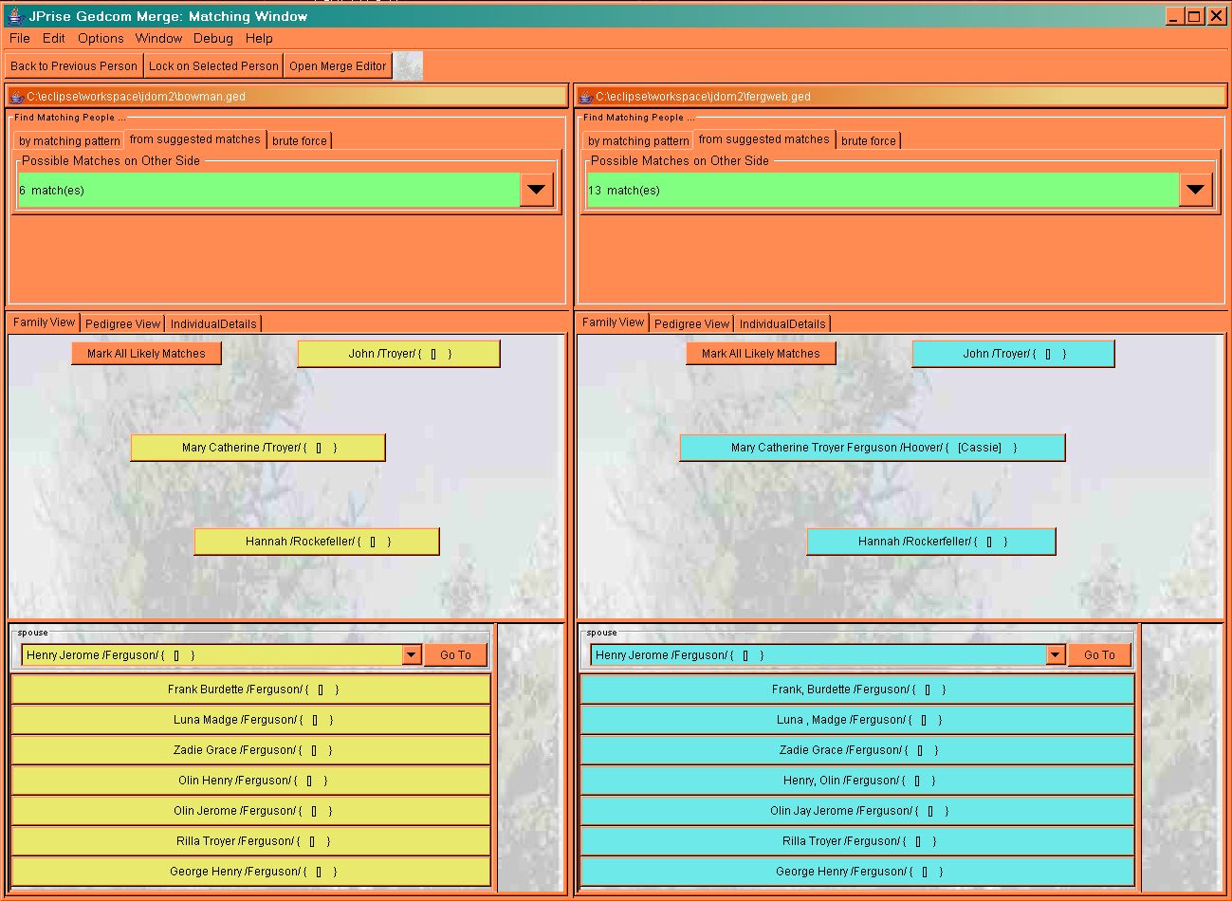The width and height of the screenshot is (1232, 901).
Task: Expand the 6 match(es) dropdown list
Action: (x=536, y=190)
